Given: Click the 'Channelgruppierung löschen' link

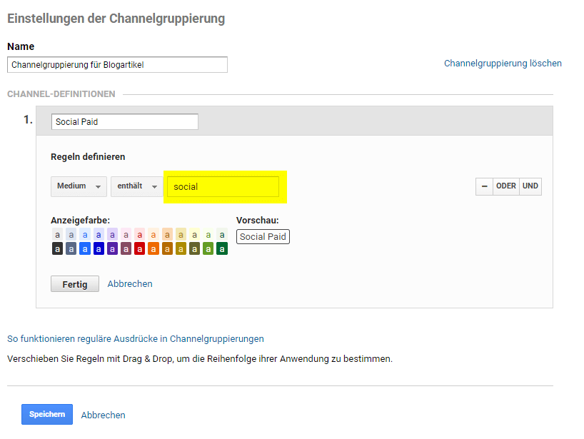Looking at the screenshot, I should point(503,64).
